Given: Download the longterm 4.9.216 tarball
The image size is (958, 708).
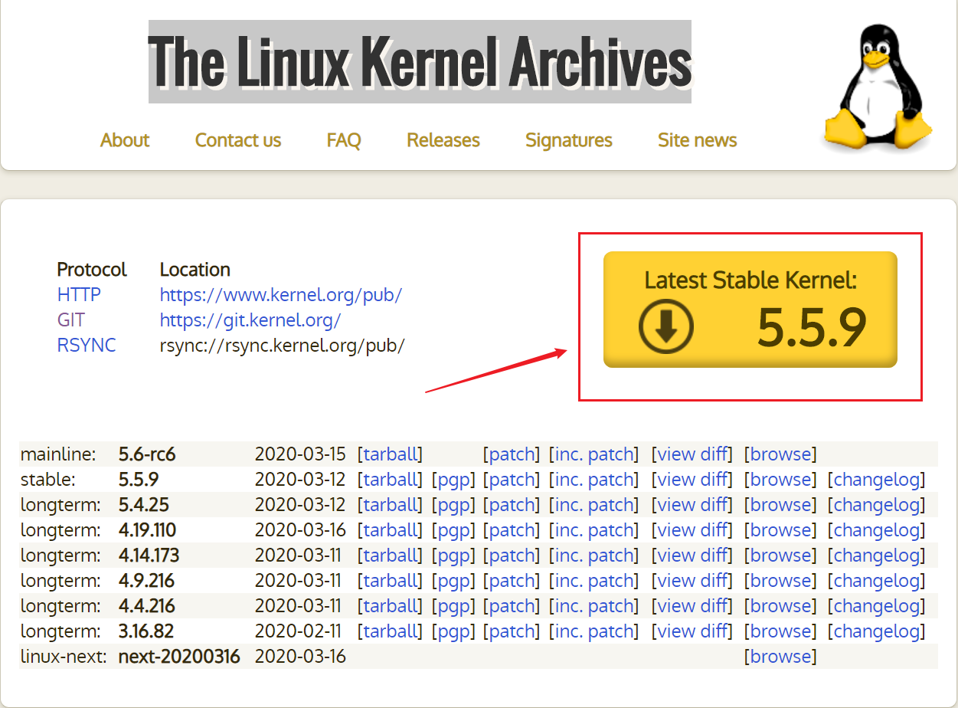Looking at the screenshot, I should point(391,581).
